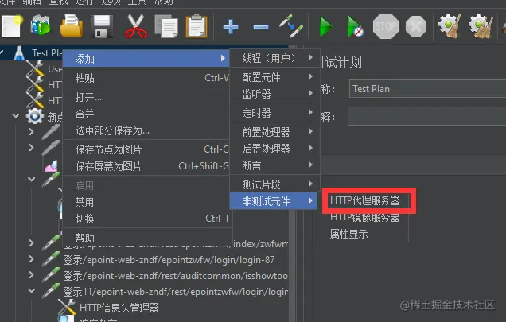Collapse the gear thread group node
The image size is (506, 322).
15,115
